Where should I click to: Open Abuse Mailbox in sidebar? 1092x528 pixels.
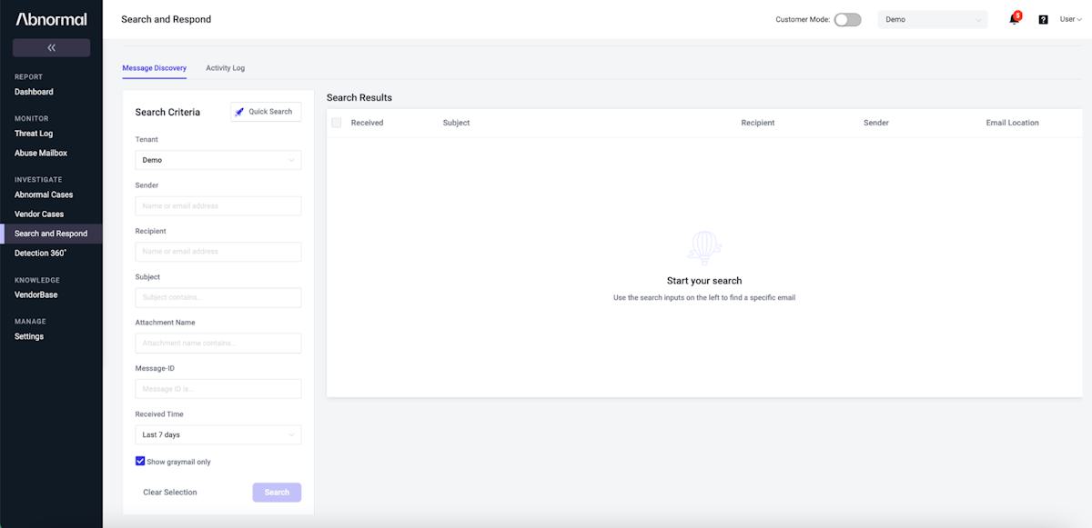[x=41, y=154]
